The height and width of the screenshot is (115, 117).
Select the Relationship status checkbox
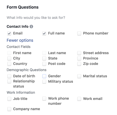9,81
